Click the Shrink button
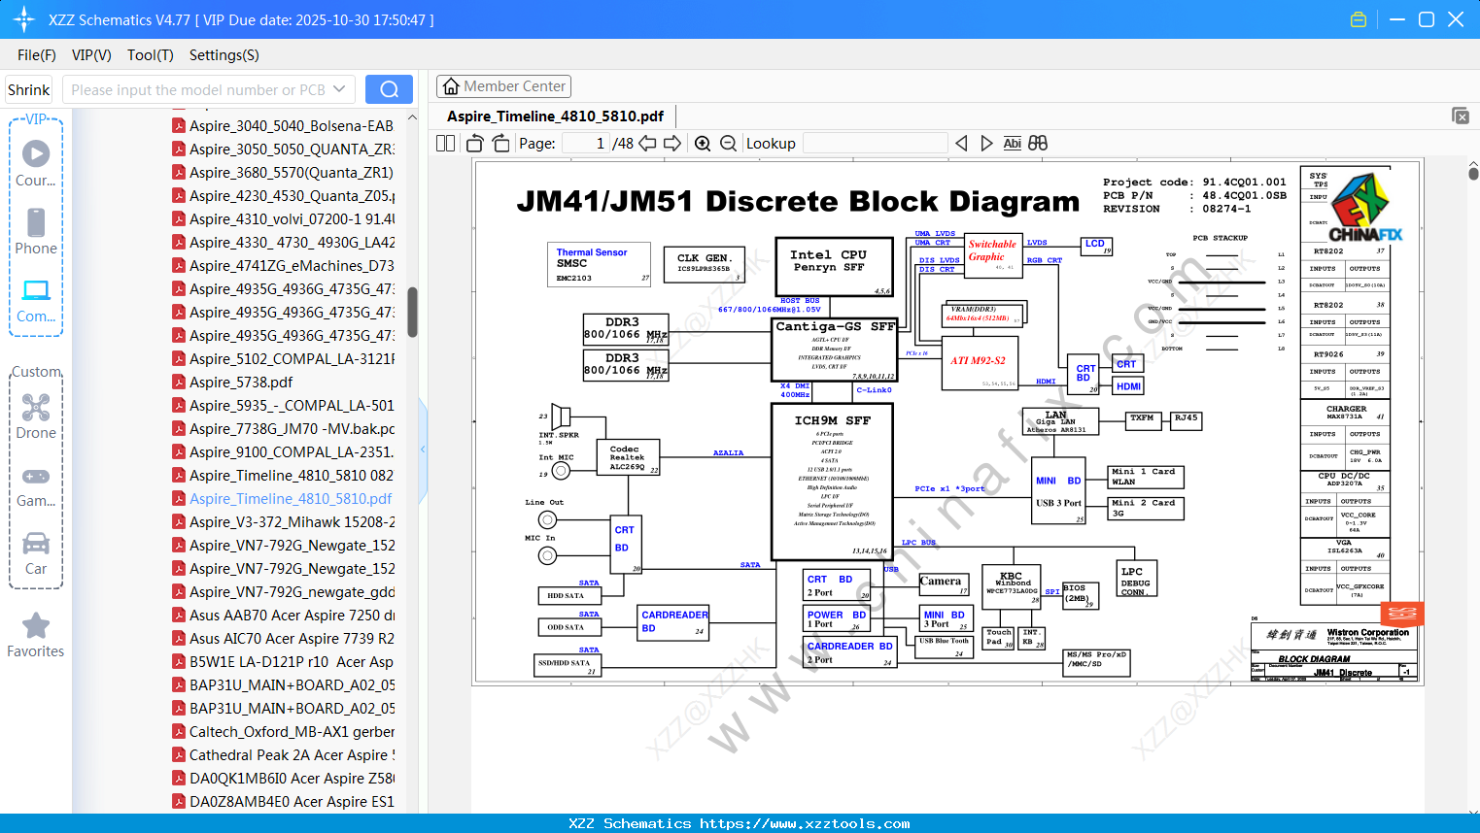1480x833 pixels. [28, 89]
